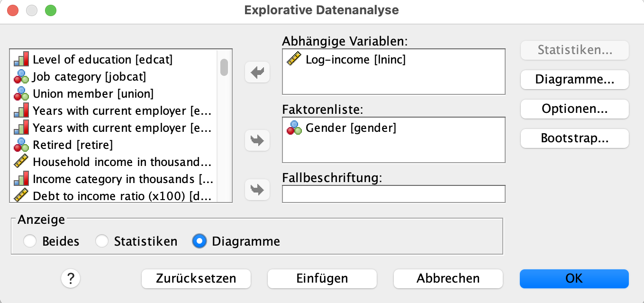Select the Beides radio button
The image size is (644, 303).
click(x=30, y=241)
